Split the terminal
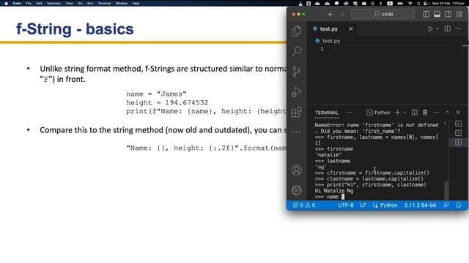The image size is (469, 263). pyautogui.click(x=414, y=113)
